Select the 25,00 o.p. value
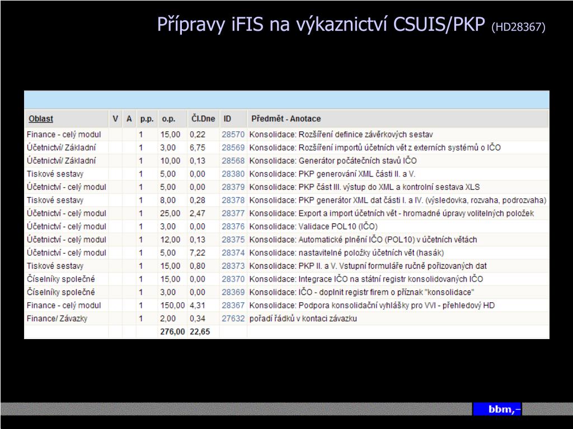Image resolution: width=573 pixels, height=429 pixels. 170,213
